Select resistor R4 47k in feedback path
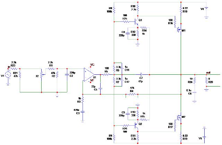 tap(132, 94)
